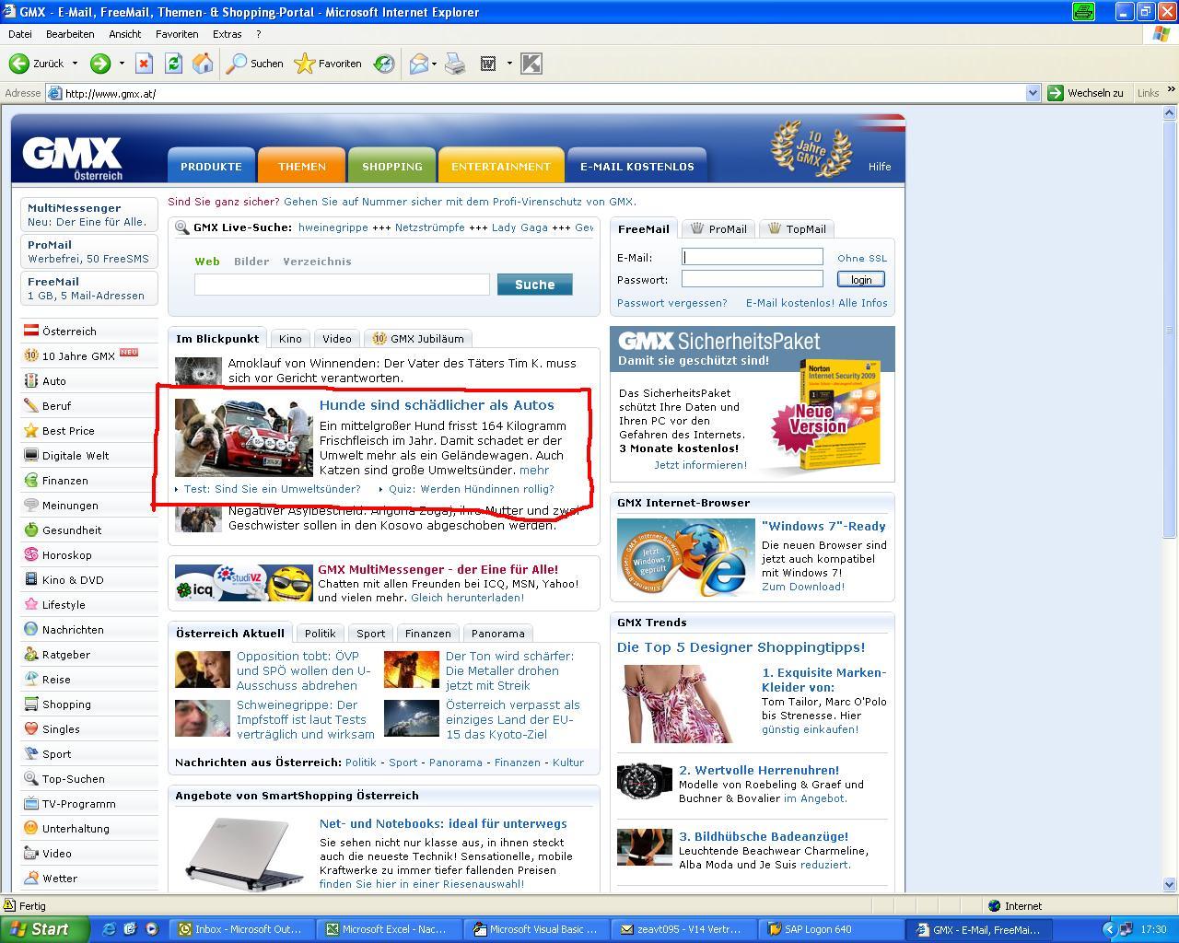
Task: Click the web search input field
Action: tap(342, 285)
